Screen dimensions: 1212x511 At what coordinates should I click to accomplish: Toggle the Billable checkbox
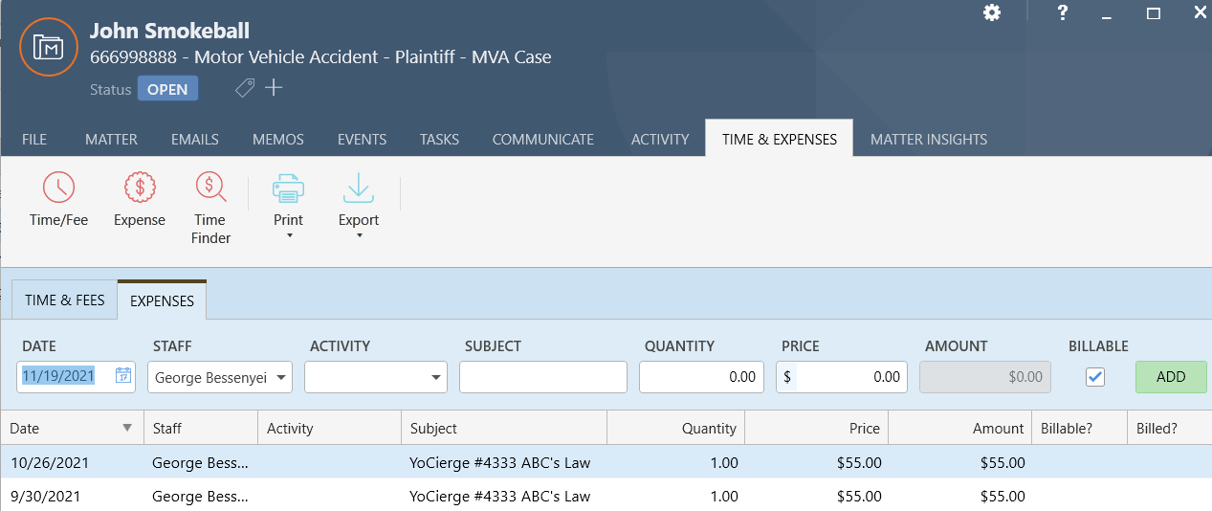coord(1095,377)
